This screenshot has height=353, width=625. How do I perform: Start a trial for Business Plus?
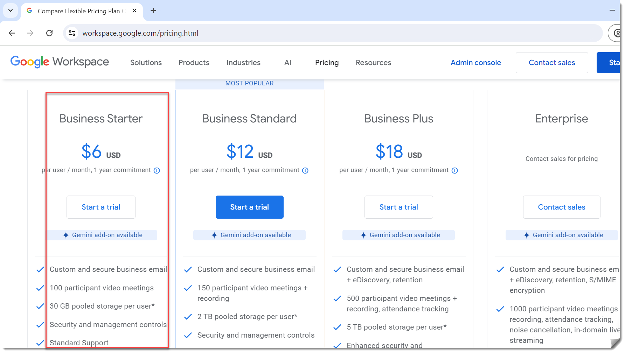pyautogui.click(x=398, y=207)
